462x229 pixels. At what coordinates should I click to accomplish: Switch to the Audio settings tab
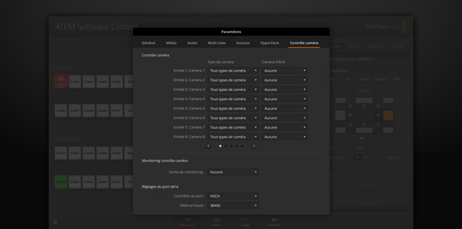[x=192, y=43]
